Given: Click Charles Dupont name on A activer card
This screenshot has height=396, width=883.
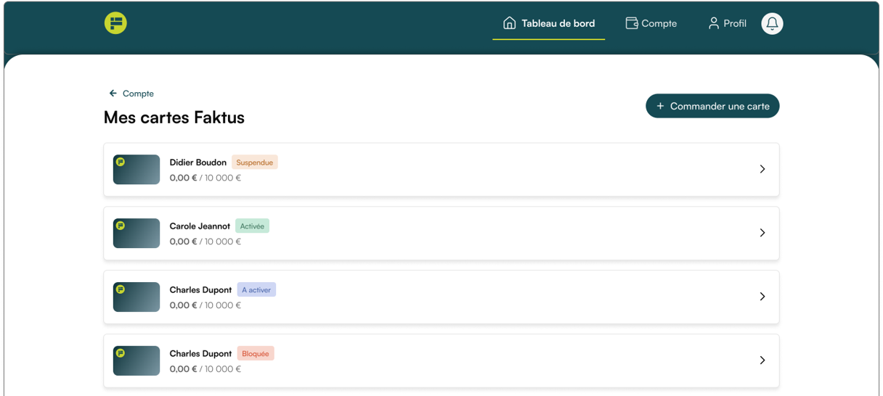Looking at the screenshot, I should (200, 290).
